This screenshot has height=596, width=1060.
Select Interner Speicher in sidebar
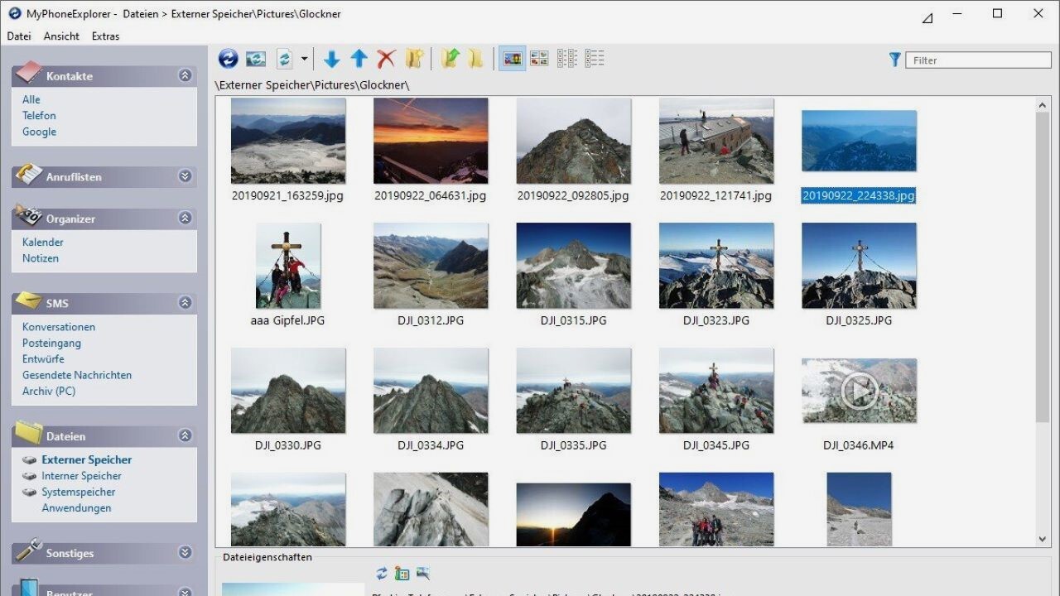click(81, 475)
